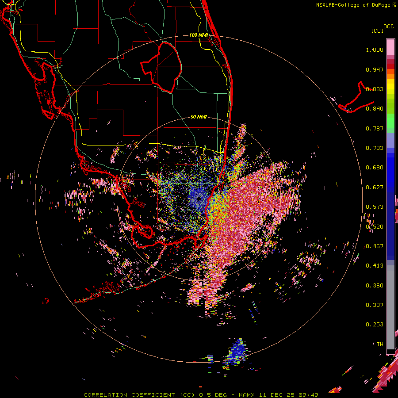Viewport: 398px width, 398px height.
Task: Click the 0.253 scale value
Action: 375,325
